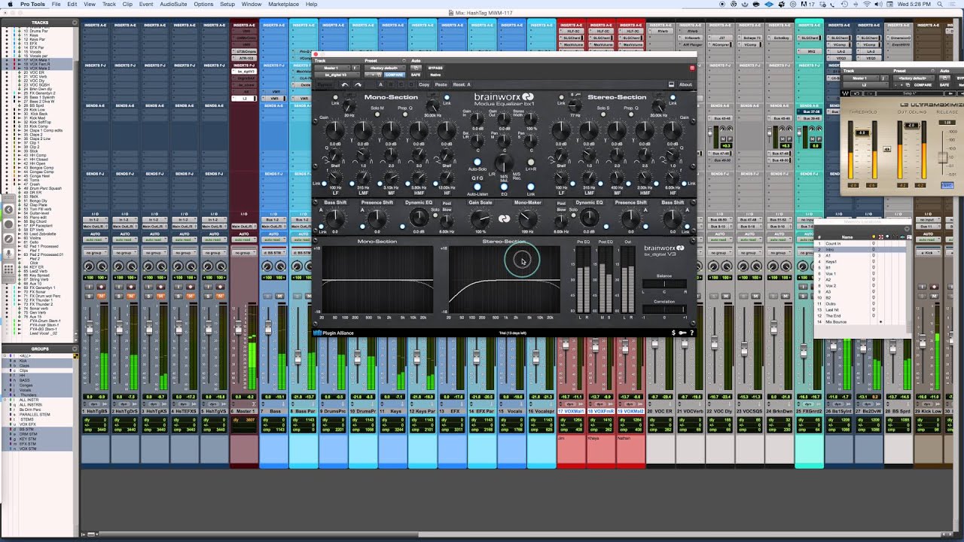This screenshot has height=542, width=964.
Task: Click the key license icon in plugin footer
Action: pos(682,333)
